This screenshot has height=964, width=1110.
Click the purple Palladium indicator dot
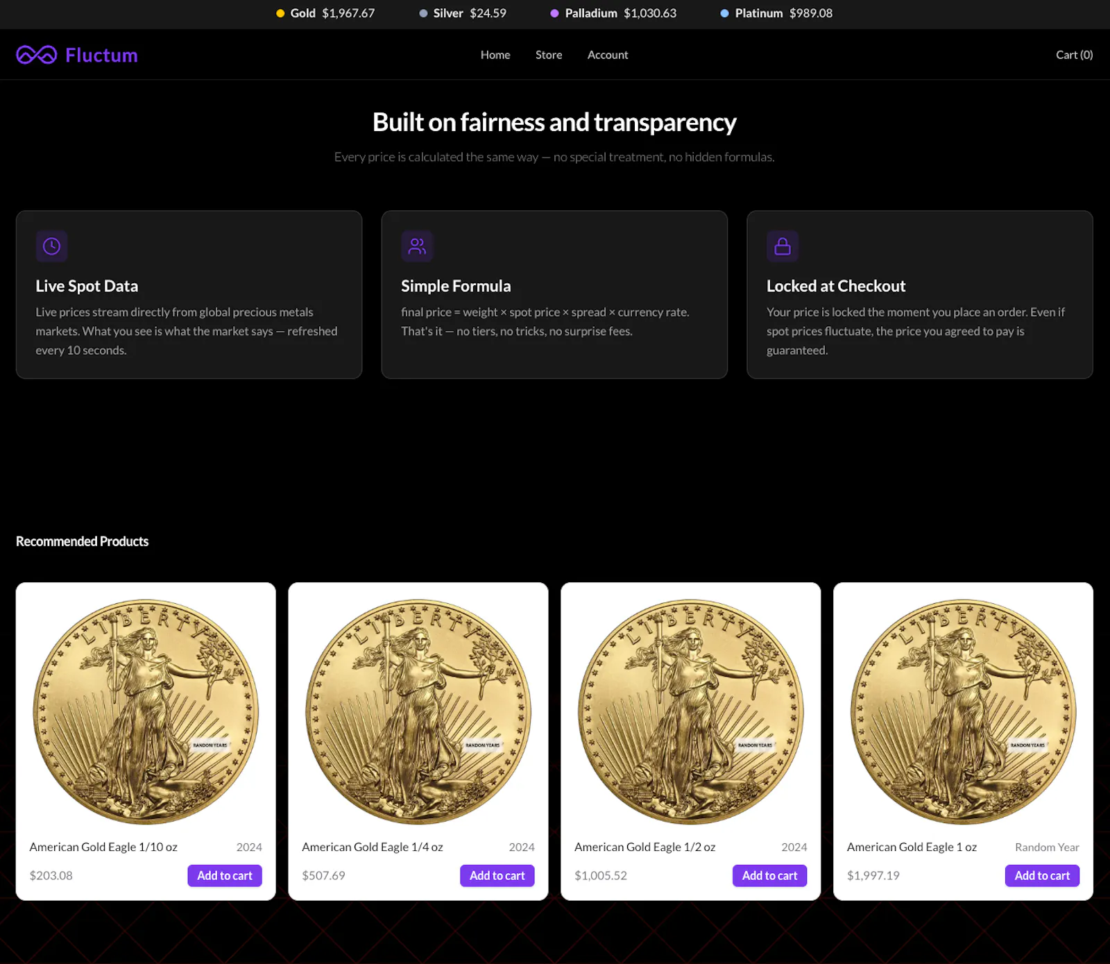pos(554,13)
